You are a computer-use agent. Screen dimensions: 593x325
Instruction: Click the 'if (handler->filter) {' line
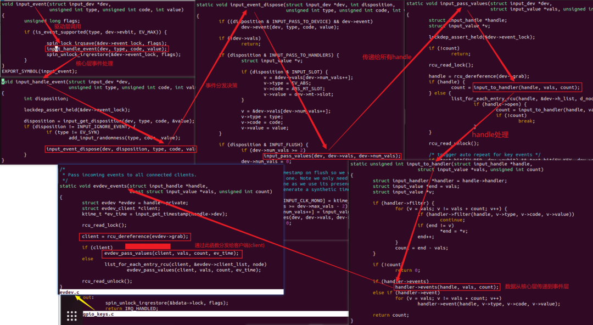click(x=404, y=203)
